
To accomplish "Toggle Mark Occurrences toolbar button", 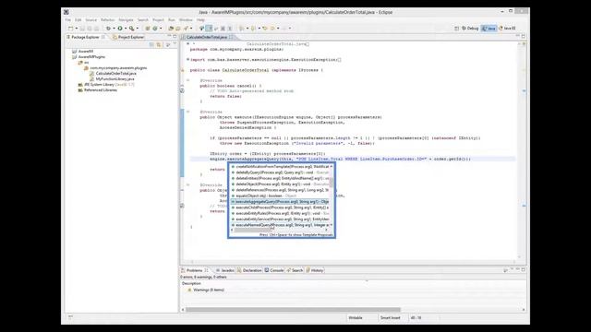I will click(x=209, y=29).
